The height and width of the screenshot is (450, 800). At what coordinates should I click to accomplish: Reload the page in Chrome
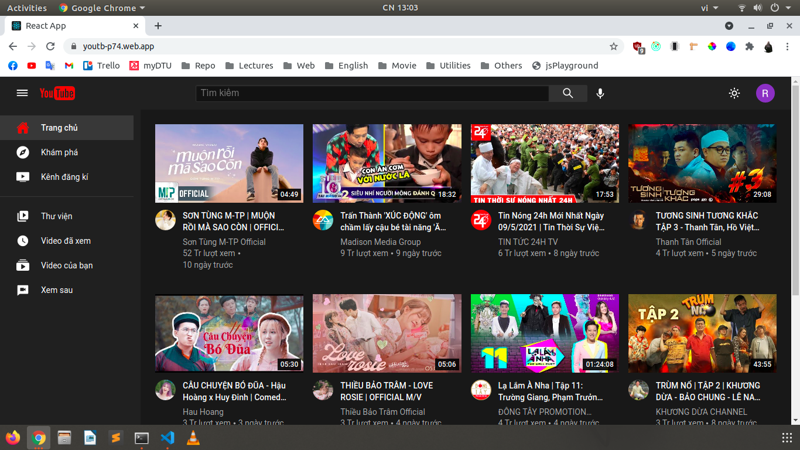pos(50,46)
